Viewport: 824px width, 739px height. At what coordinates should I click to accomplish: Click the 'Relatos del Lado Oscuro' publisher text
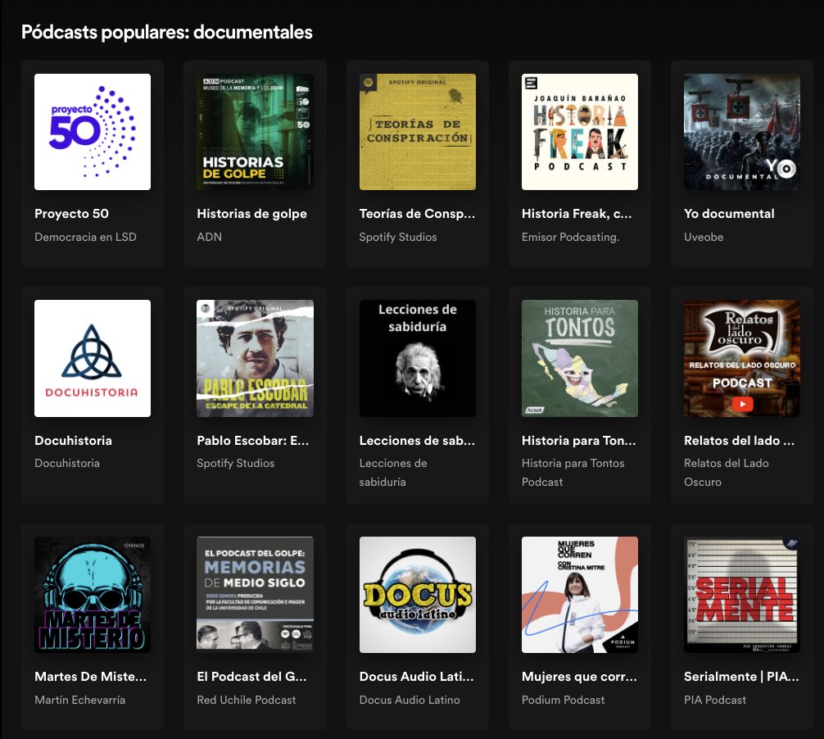[726, 473]
